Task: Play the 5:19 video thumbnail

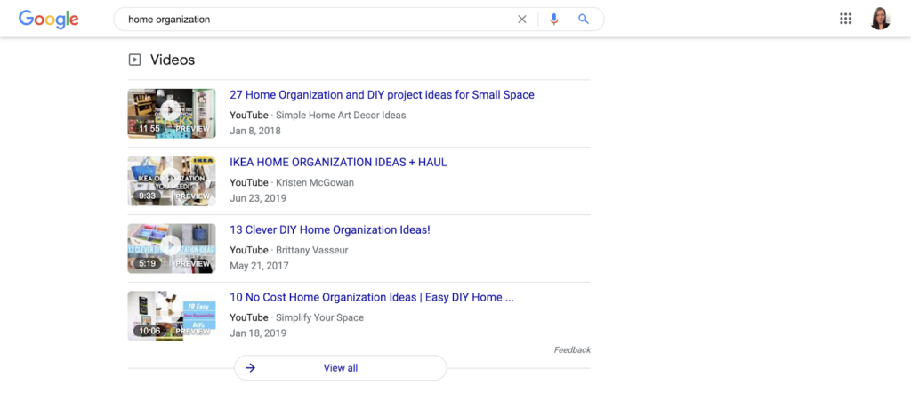Action: (172, 248)
